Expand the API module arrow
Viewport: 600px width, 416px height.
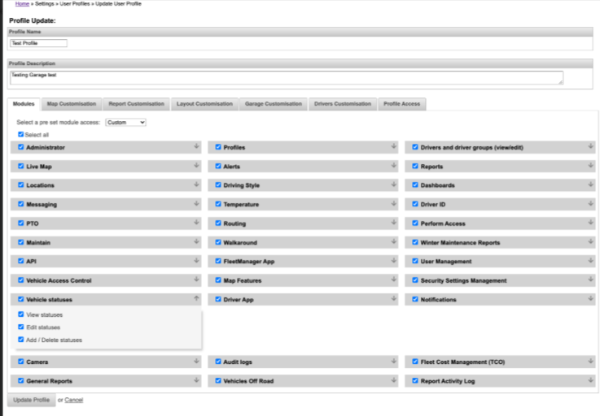coord(196,261)
